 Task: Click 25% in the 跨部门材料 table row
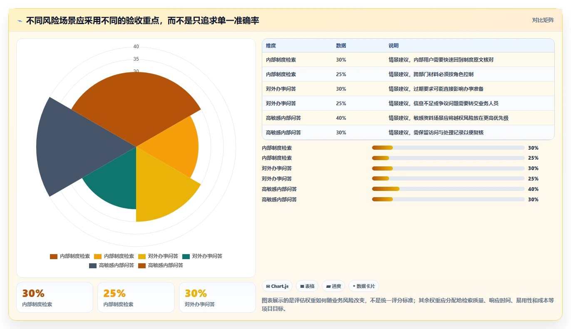click(x=341, y=74)
